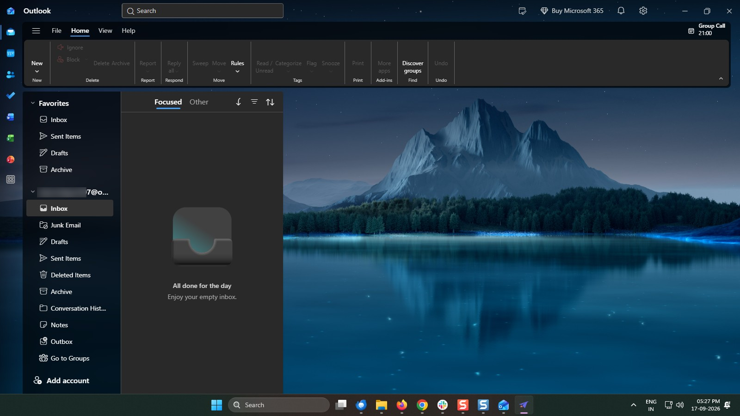Switch to the Other inbox tab
Viewport: 740px width, 416px height.
199,102
